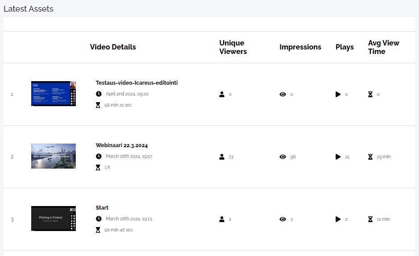Screen dimensions: 419x256
Task: Click the Start video title
Action: (x=102, y=207)
